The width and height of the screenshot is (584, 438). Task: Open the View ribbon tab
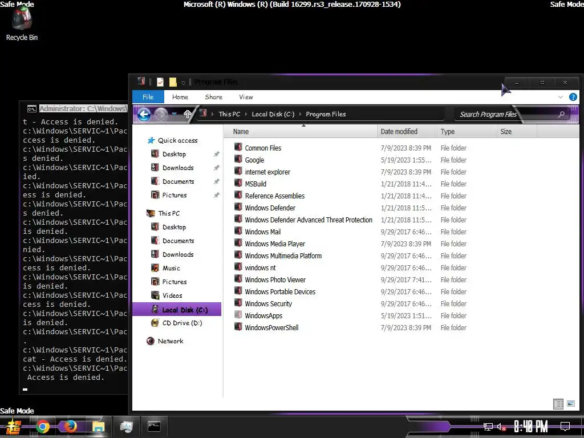tap(246, 97)
